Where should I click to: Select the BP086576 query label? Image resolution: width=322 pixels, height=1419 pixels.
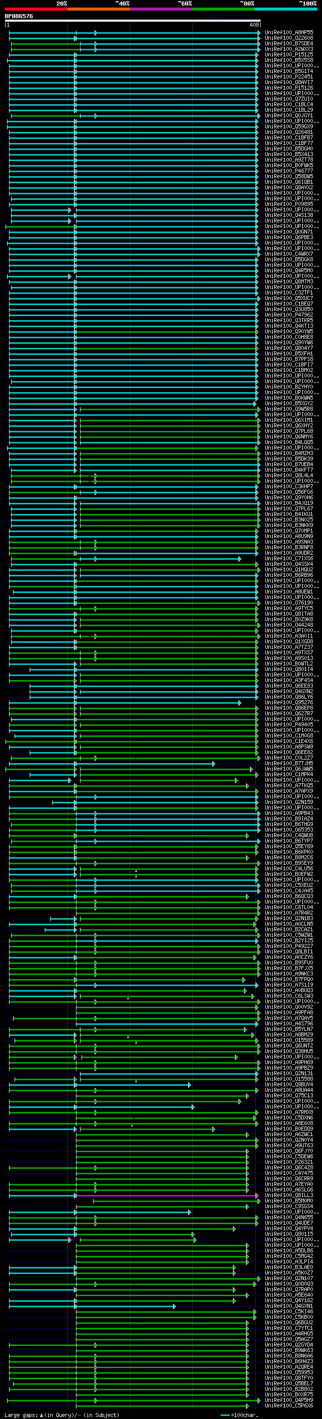pyautogui.click(x=19, y=16)
